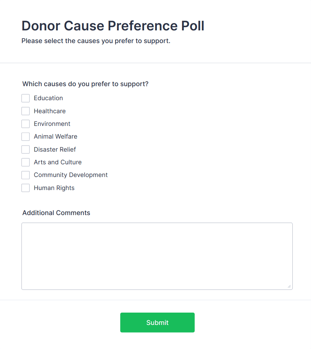Click the 'Arts and Culture' label text

[58, 162]
